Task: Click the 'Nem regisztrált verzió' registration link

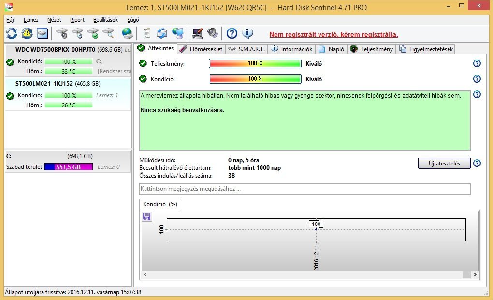Action: click(x=333, y=35)
